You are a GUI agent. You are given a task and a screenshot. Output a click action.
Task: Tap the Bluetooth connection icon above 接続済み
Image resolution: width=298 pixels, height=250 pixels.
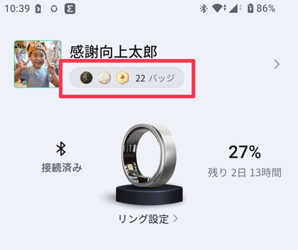tap(61, 148)
